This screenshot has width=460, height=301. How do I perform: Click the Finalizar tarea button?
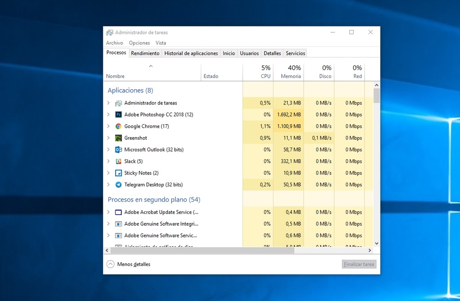[358, 264]
